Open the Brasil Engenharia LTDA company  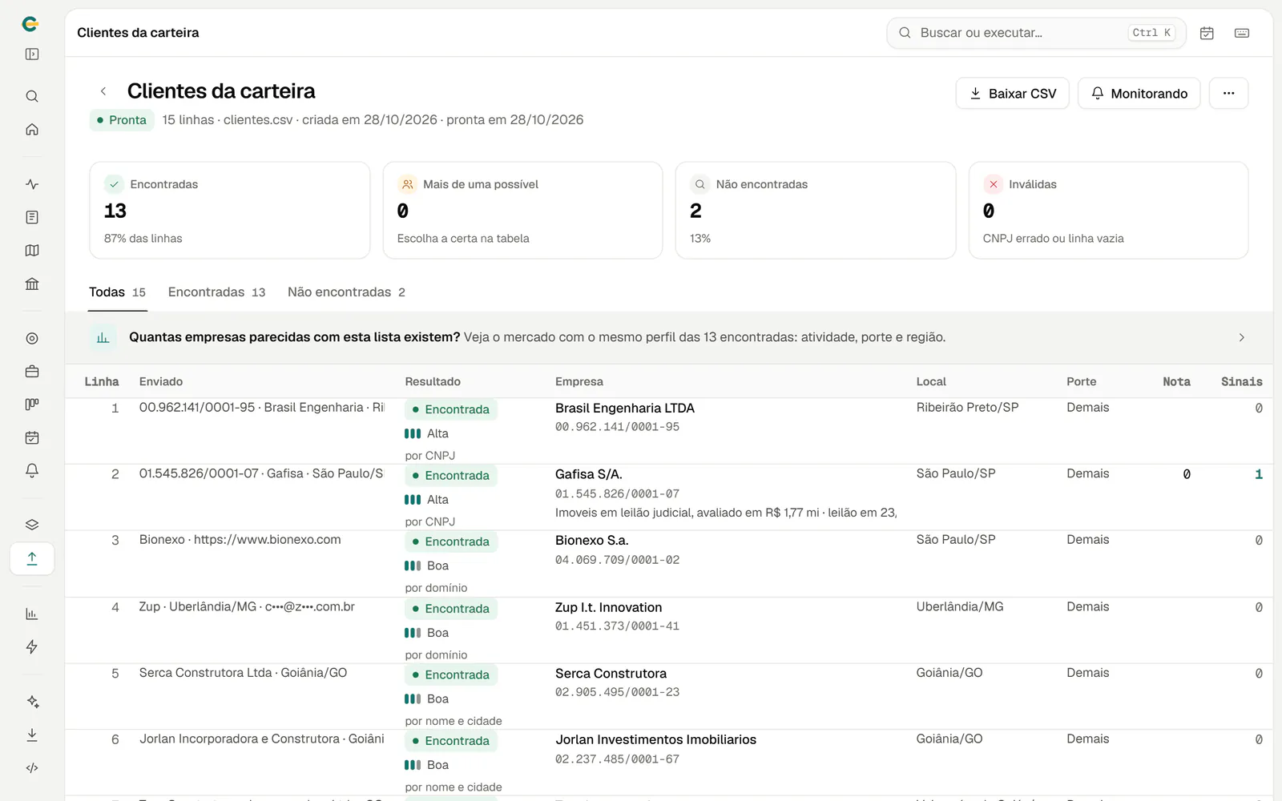tap(625, 409)
